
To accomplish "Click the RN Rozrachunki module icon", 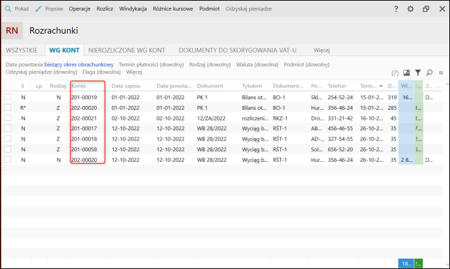I will [x=12, y=30].
